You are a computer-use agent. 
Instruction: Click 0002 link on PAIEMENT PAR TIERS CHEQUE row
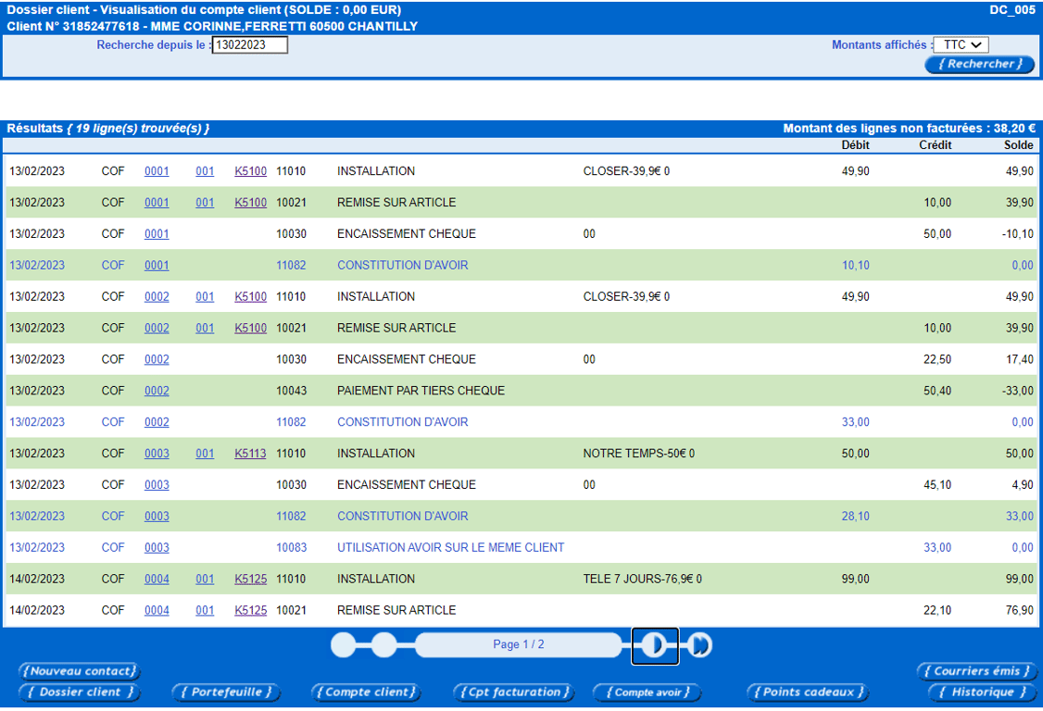pos(157,391)
